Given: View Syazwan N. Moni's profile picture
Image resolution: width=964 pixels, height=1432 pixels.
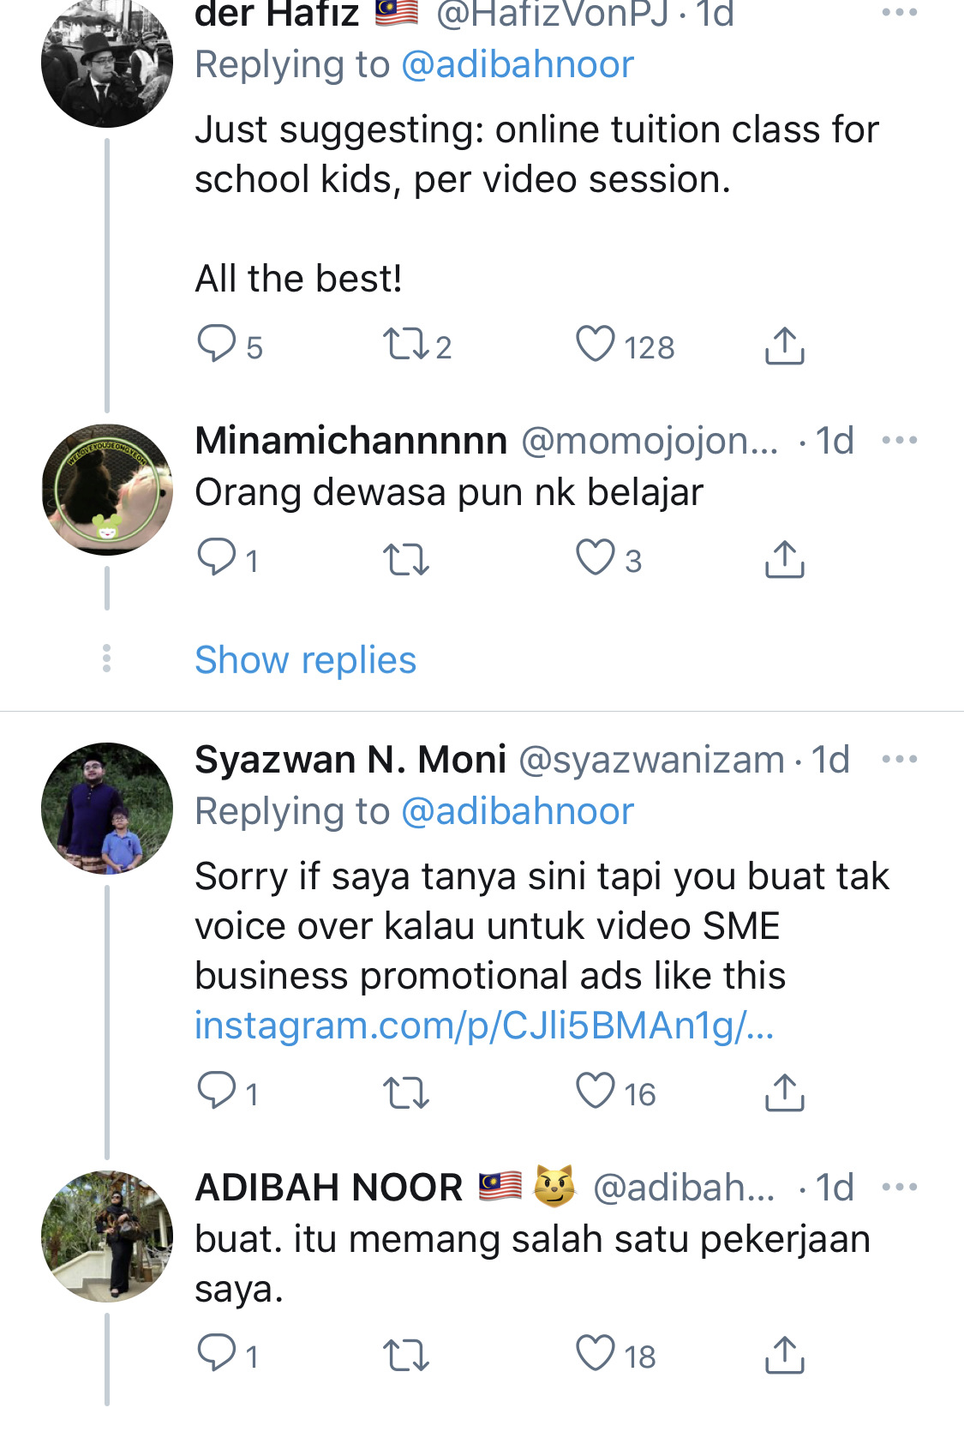Looking at the screenshot, I should point(107,808).
